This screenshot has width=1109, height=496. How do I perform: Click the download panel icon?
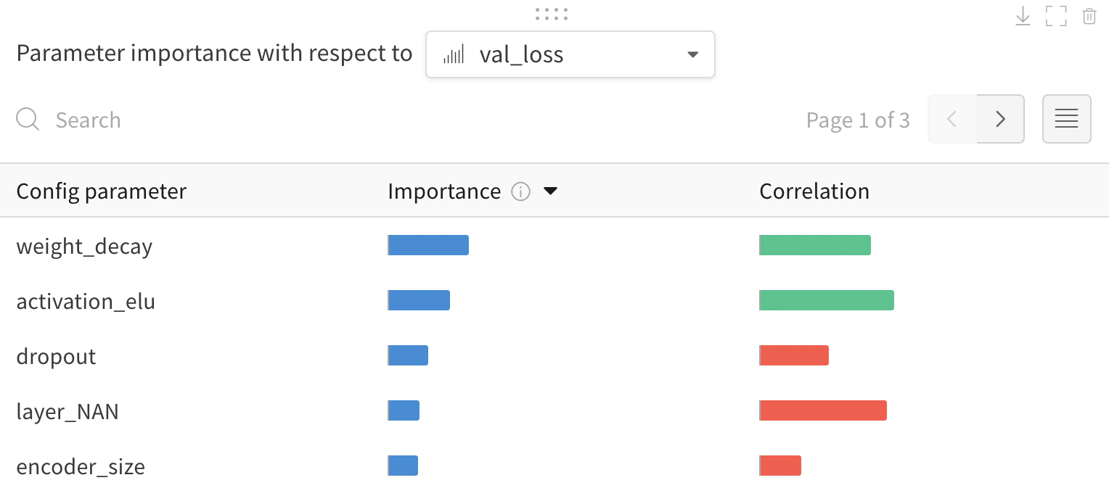(x=1023, y=16)
